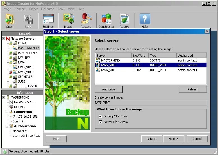The width and height of the screenshot is (218, 155).
Task: Open the Constructor tool icon
Action: (x=106, y=19)
